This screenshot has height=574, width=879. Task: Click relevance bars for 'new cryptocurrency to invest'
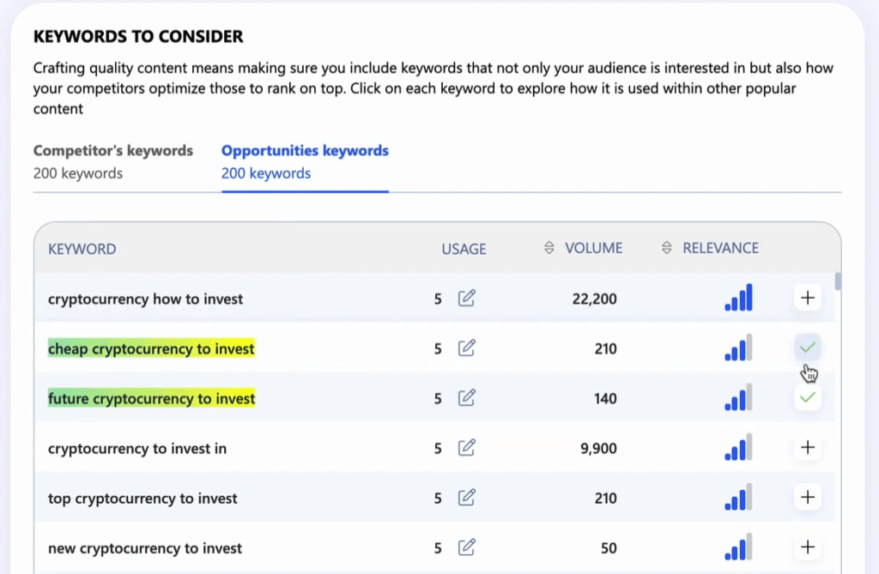[x=739, y=547]
